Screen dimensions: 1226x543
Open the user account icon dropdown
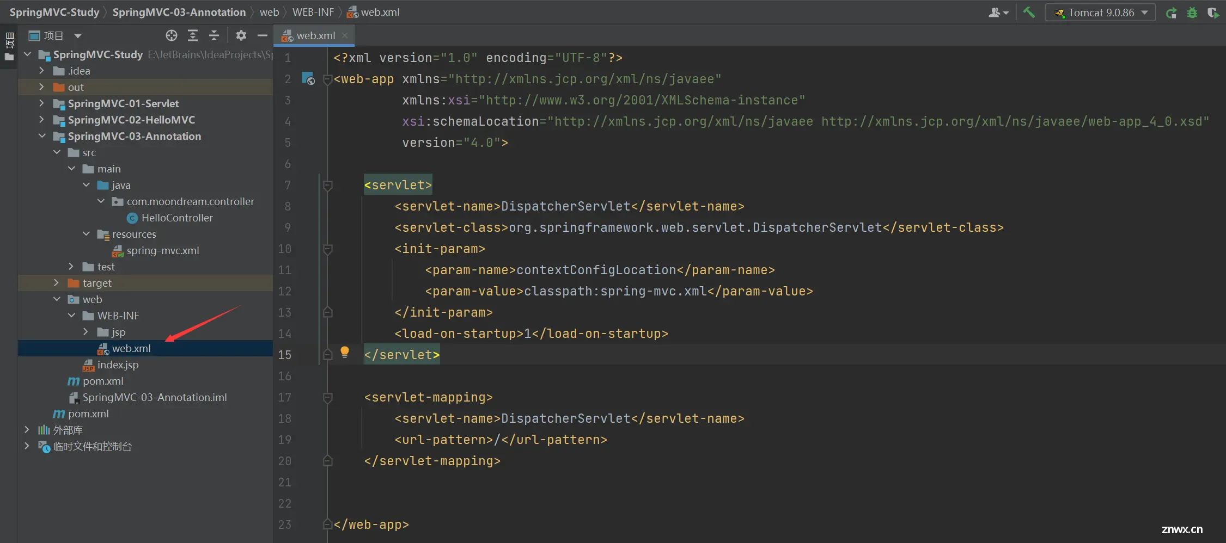coord(998,13)
